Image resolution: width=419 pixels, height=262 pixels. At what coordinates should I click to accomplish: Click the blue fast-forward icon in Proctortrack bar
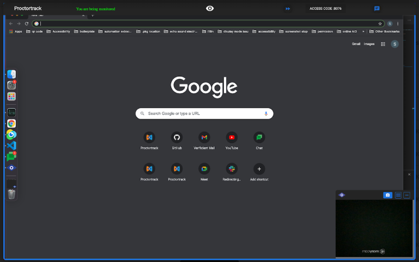click(288, 9)
